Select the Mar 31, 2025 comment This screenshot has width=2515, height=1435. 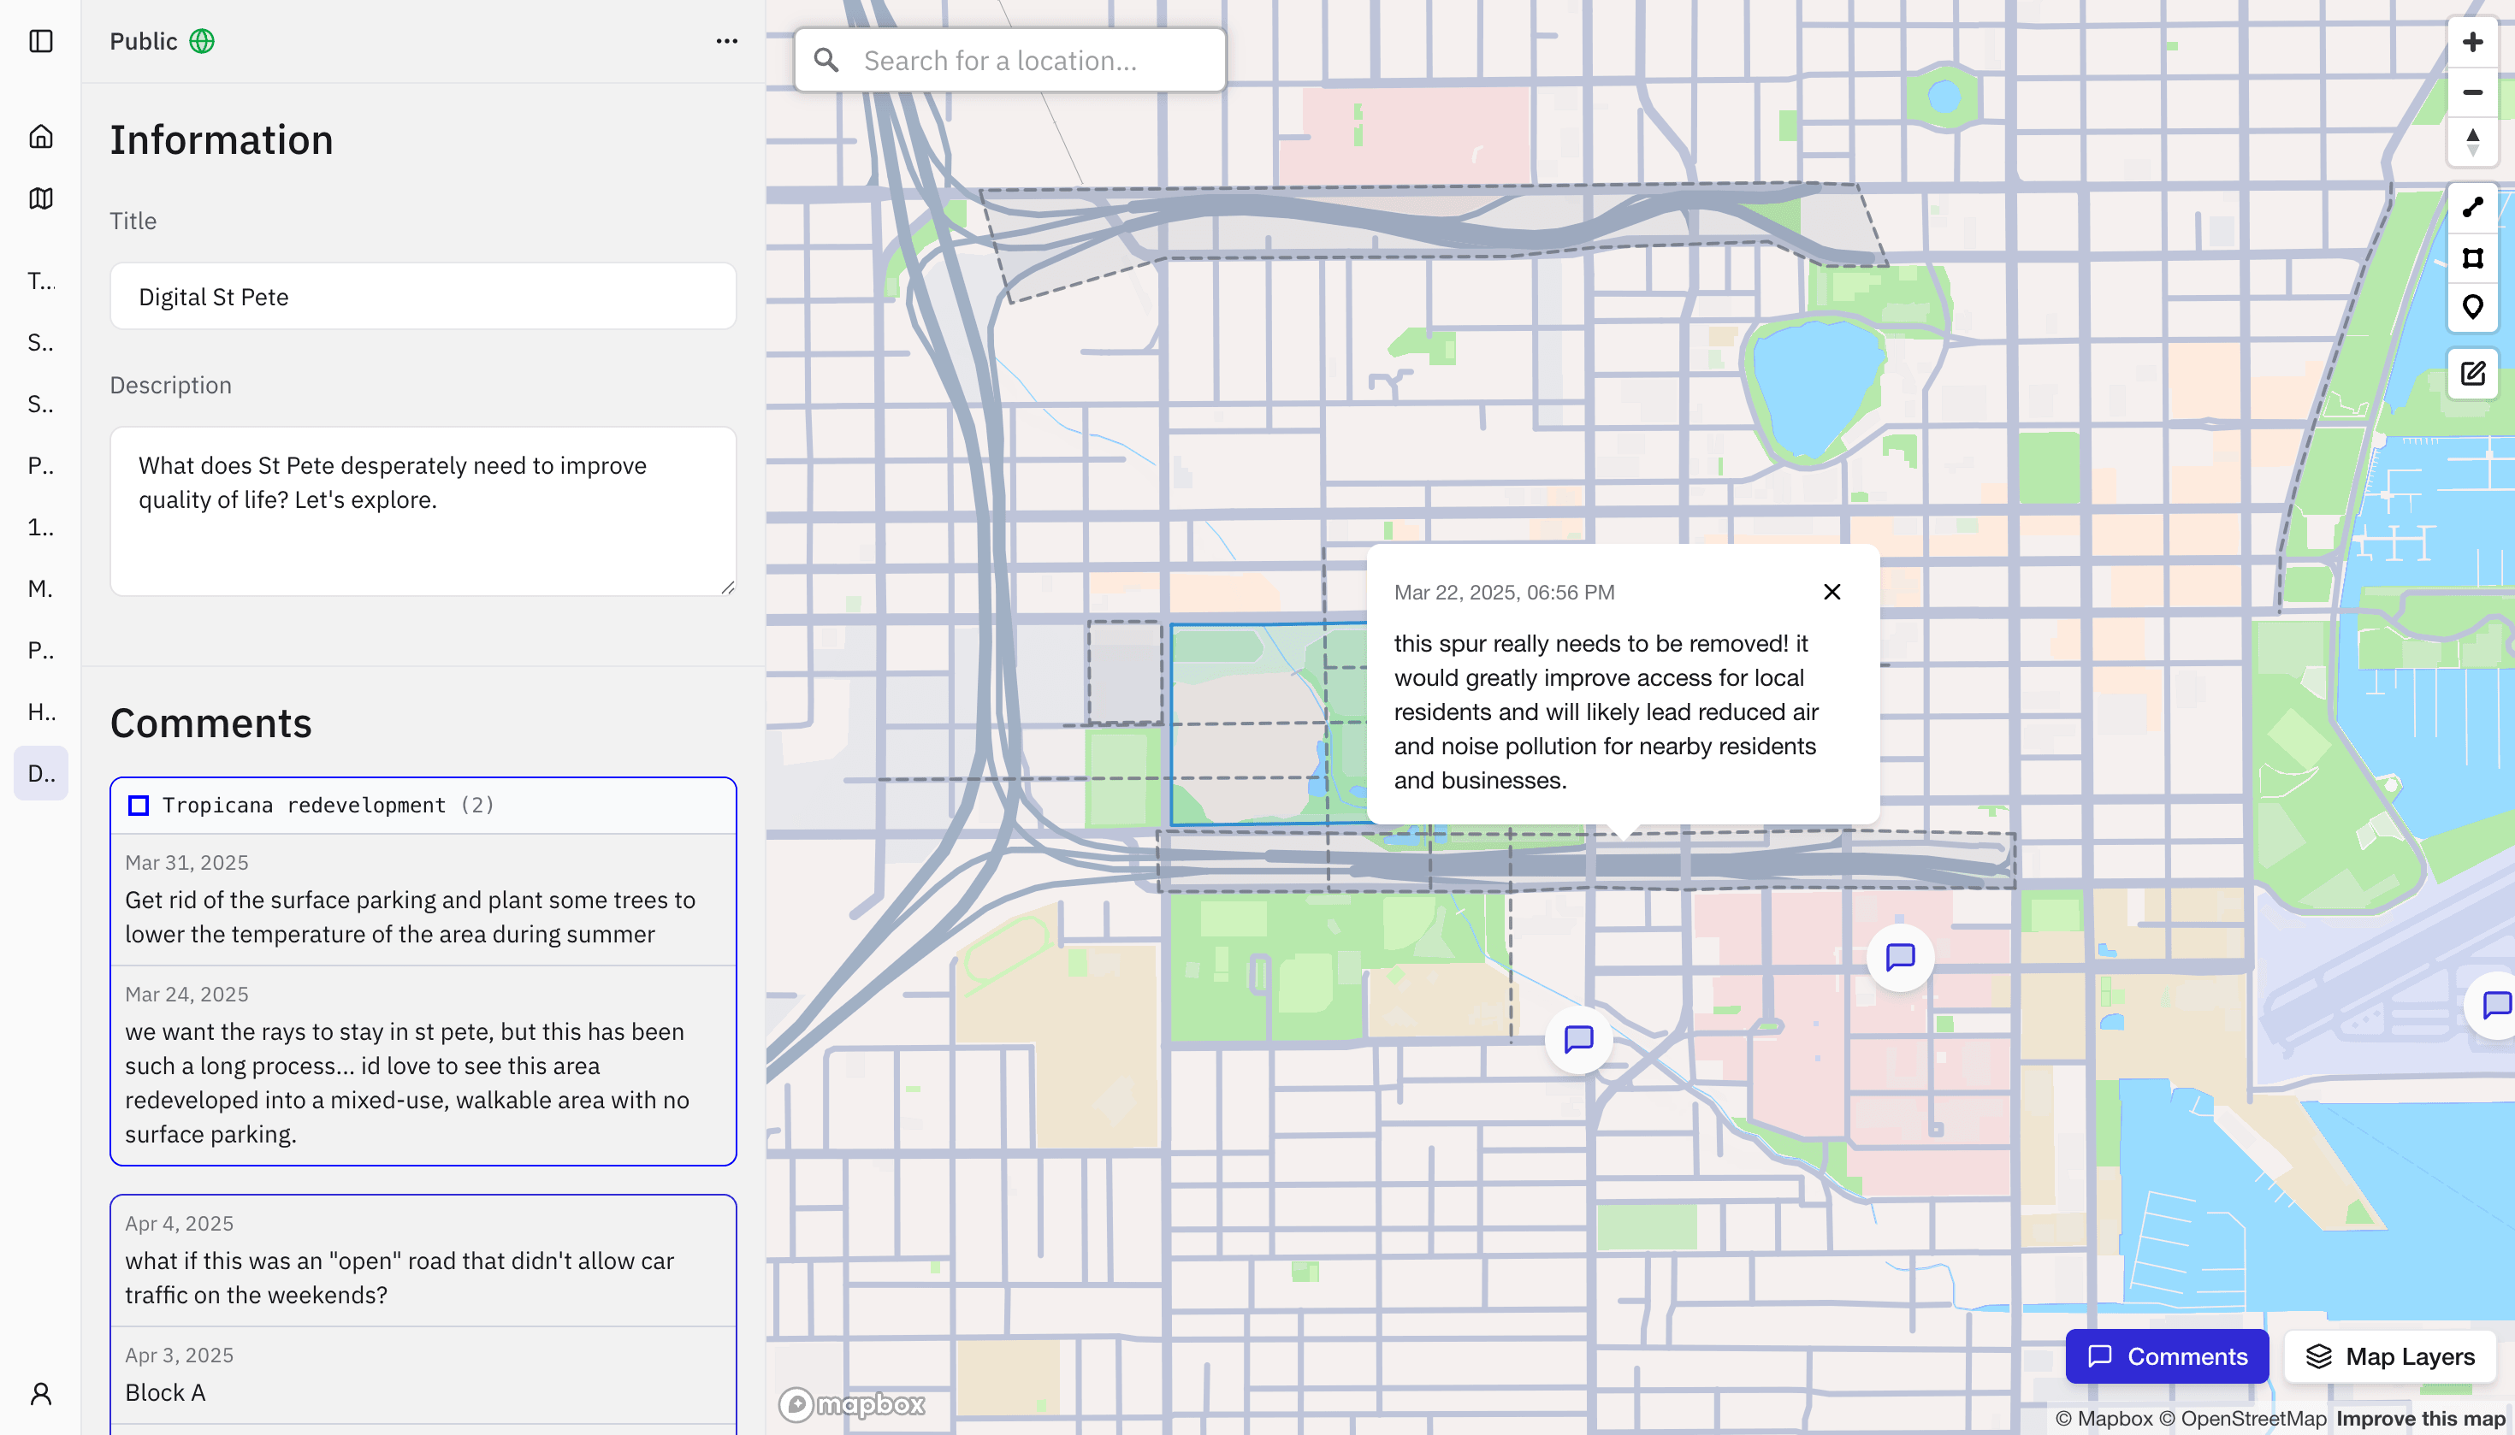[423, 899]
